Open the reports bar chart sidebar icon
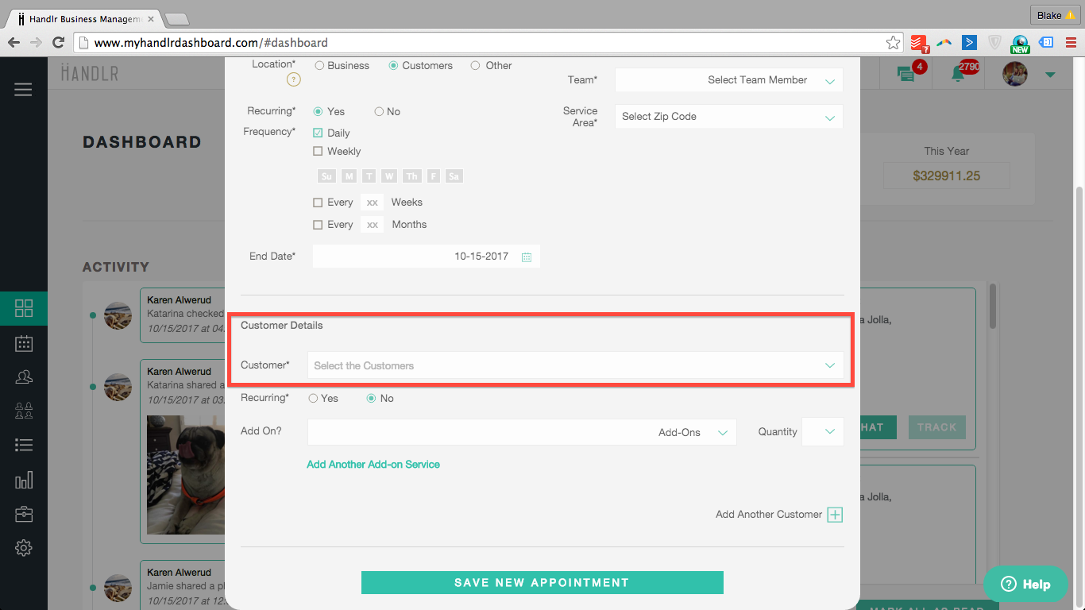This screenshot has width=1085, height=610. (24, 480)
